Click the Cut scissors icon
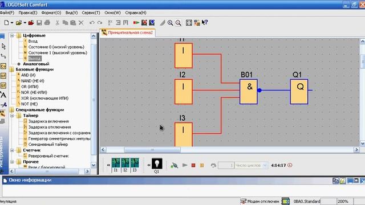365x205 pixels. coord(57,23)
